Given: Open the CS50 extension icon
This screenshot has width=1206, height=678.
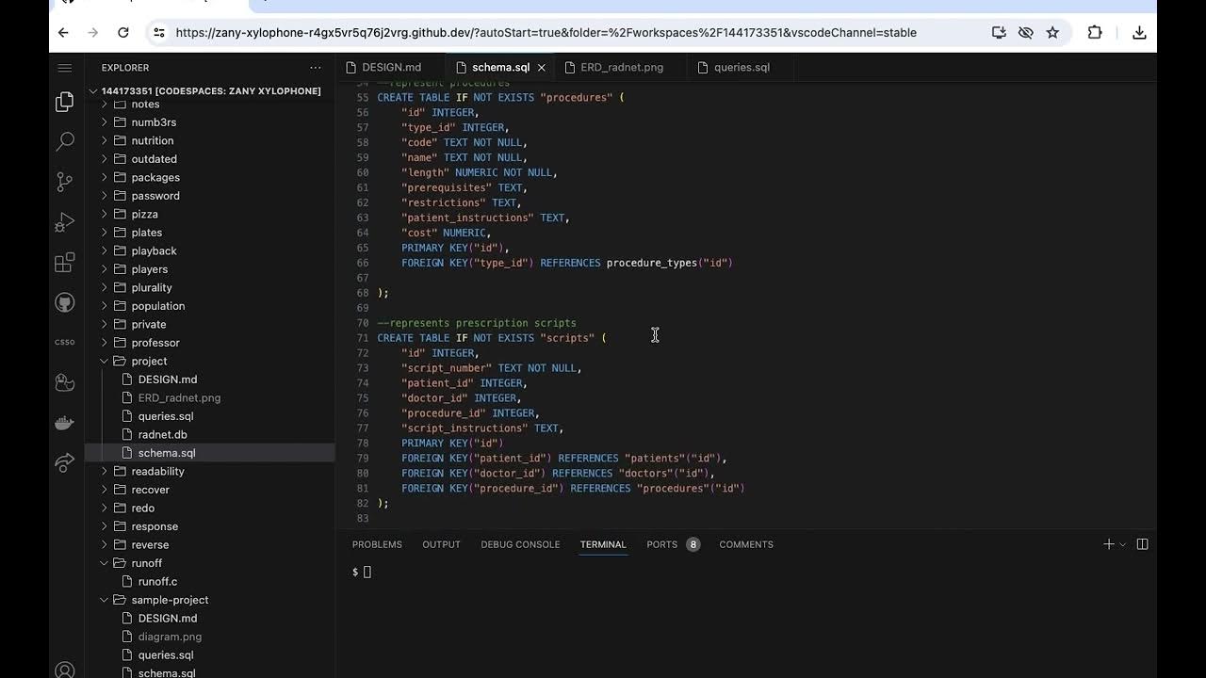Looking at the screenshot, I should (x=65, y=342).
